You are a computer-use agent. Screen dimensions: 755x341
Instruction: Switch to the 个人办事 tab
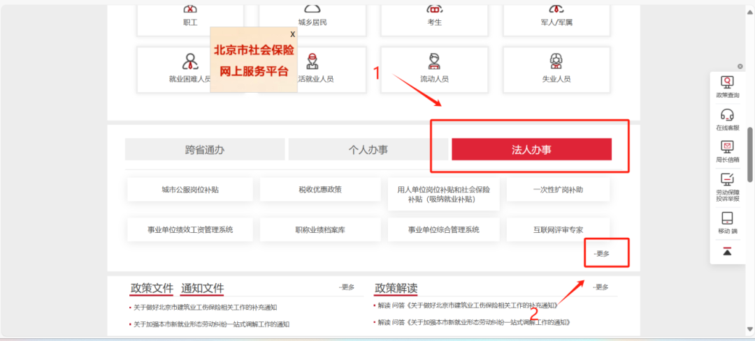coord(368,149)
